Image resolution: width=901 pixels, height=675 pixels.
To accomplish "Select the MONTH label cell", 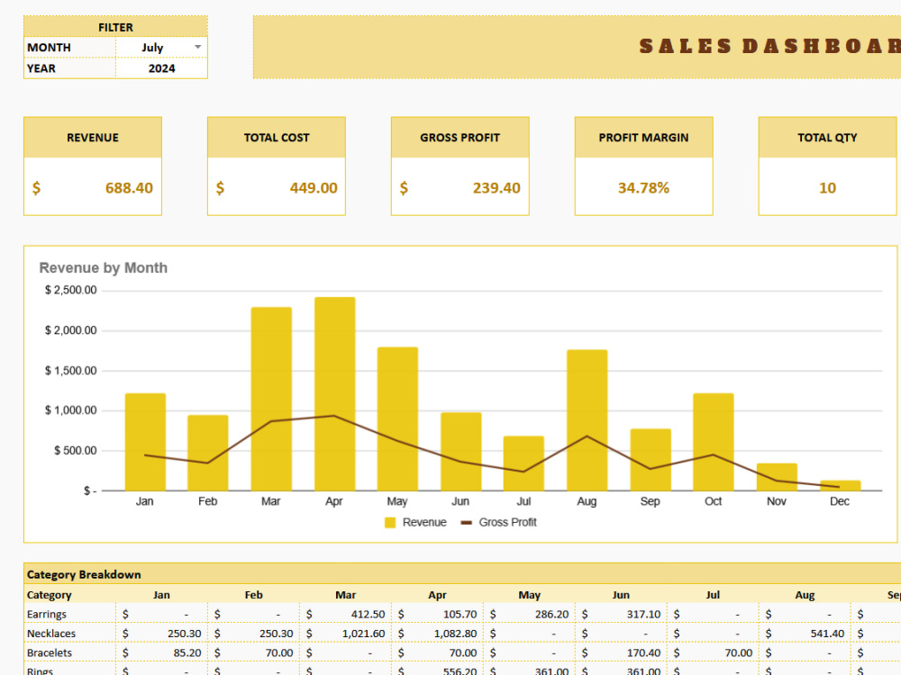I will point(69,48).
